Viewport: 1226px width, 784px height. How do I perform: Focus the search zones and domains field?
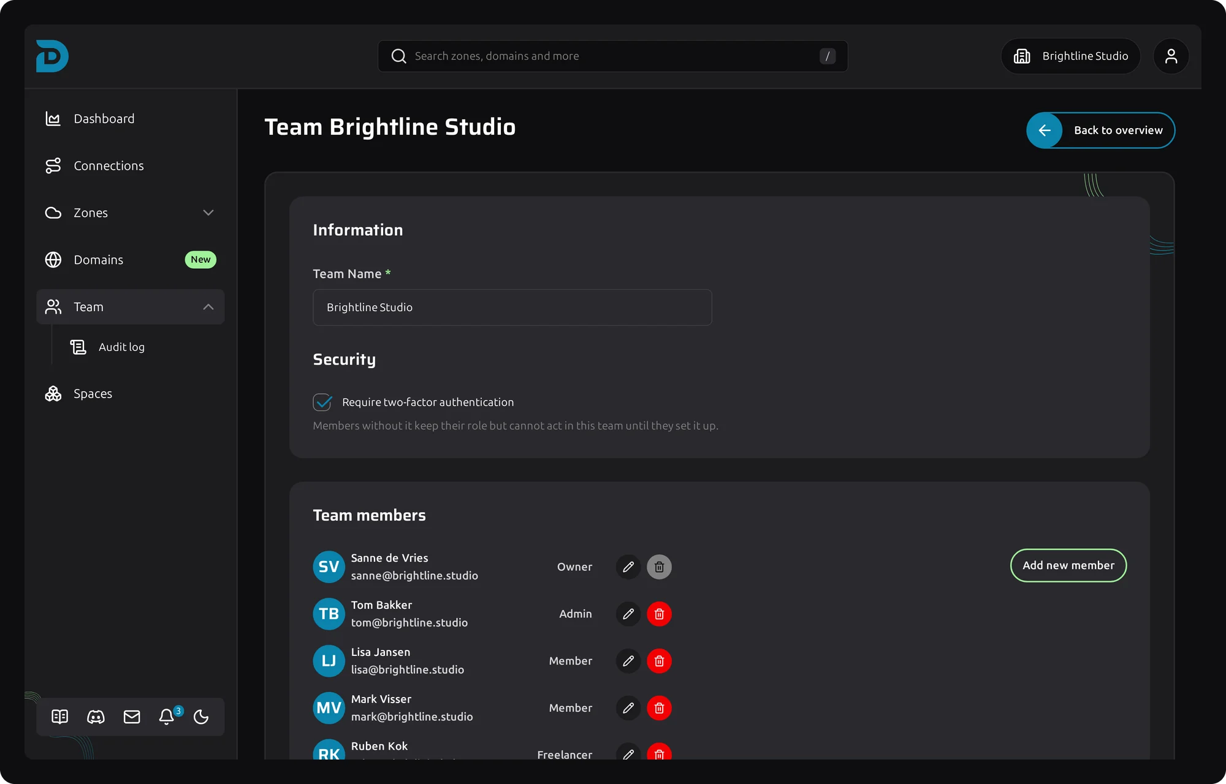[613, 56]
